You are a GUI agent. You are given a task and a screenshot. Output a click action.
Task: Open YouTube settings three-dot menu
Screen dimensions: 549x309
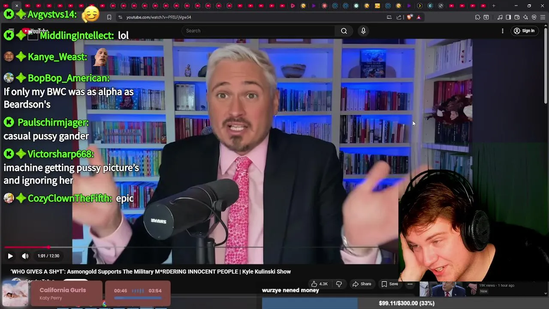(x=503, y=31)
